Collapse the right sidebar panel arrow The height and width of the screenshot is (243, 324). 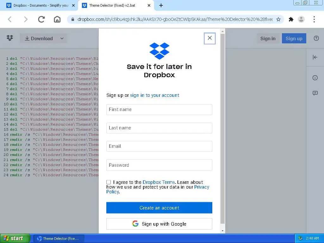(x=315, y=57)
